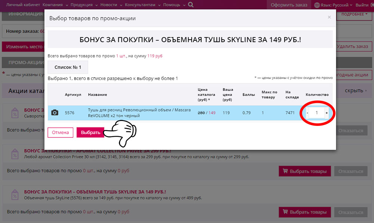Click the cart icon on the SkyLine Выбрать товары button
This screenshot has width=374, height=223.
coord(285,211)
